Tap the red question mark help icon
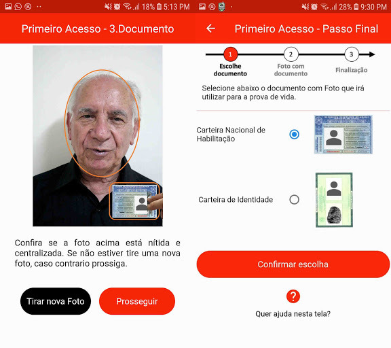 (293, 296)
